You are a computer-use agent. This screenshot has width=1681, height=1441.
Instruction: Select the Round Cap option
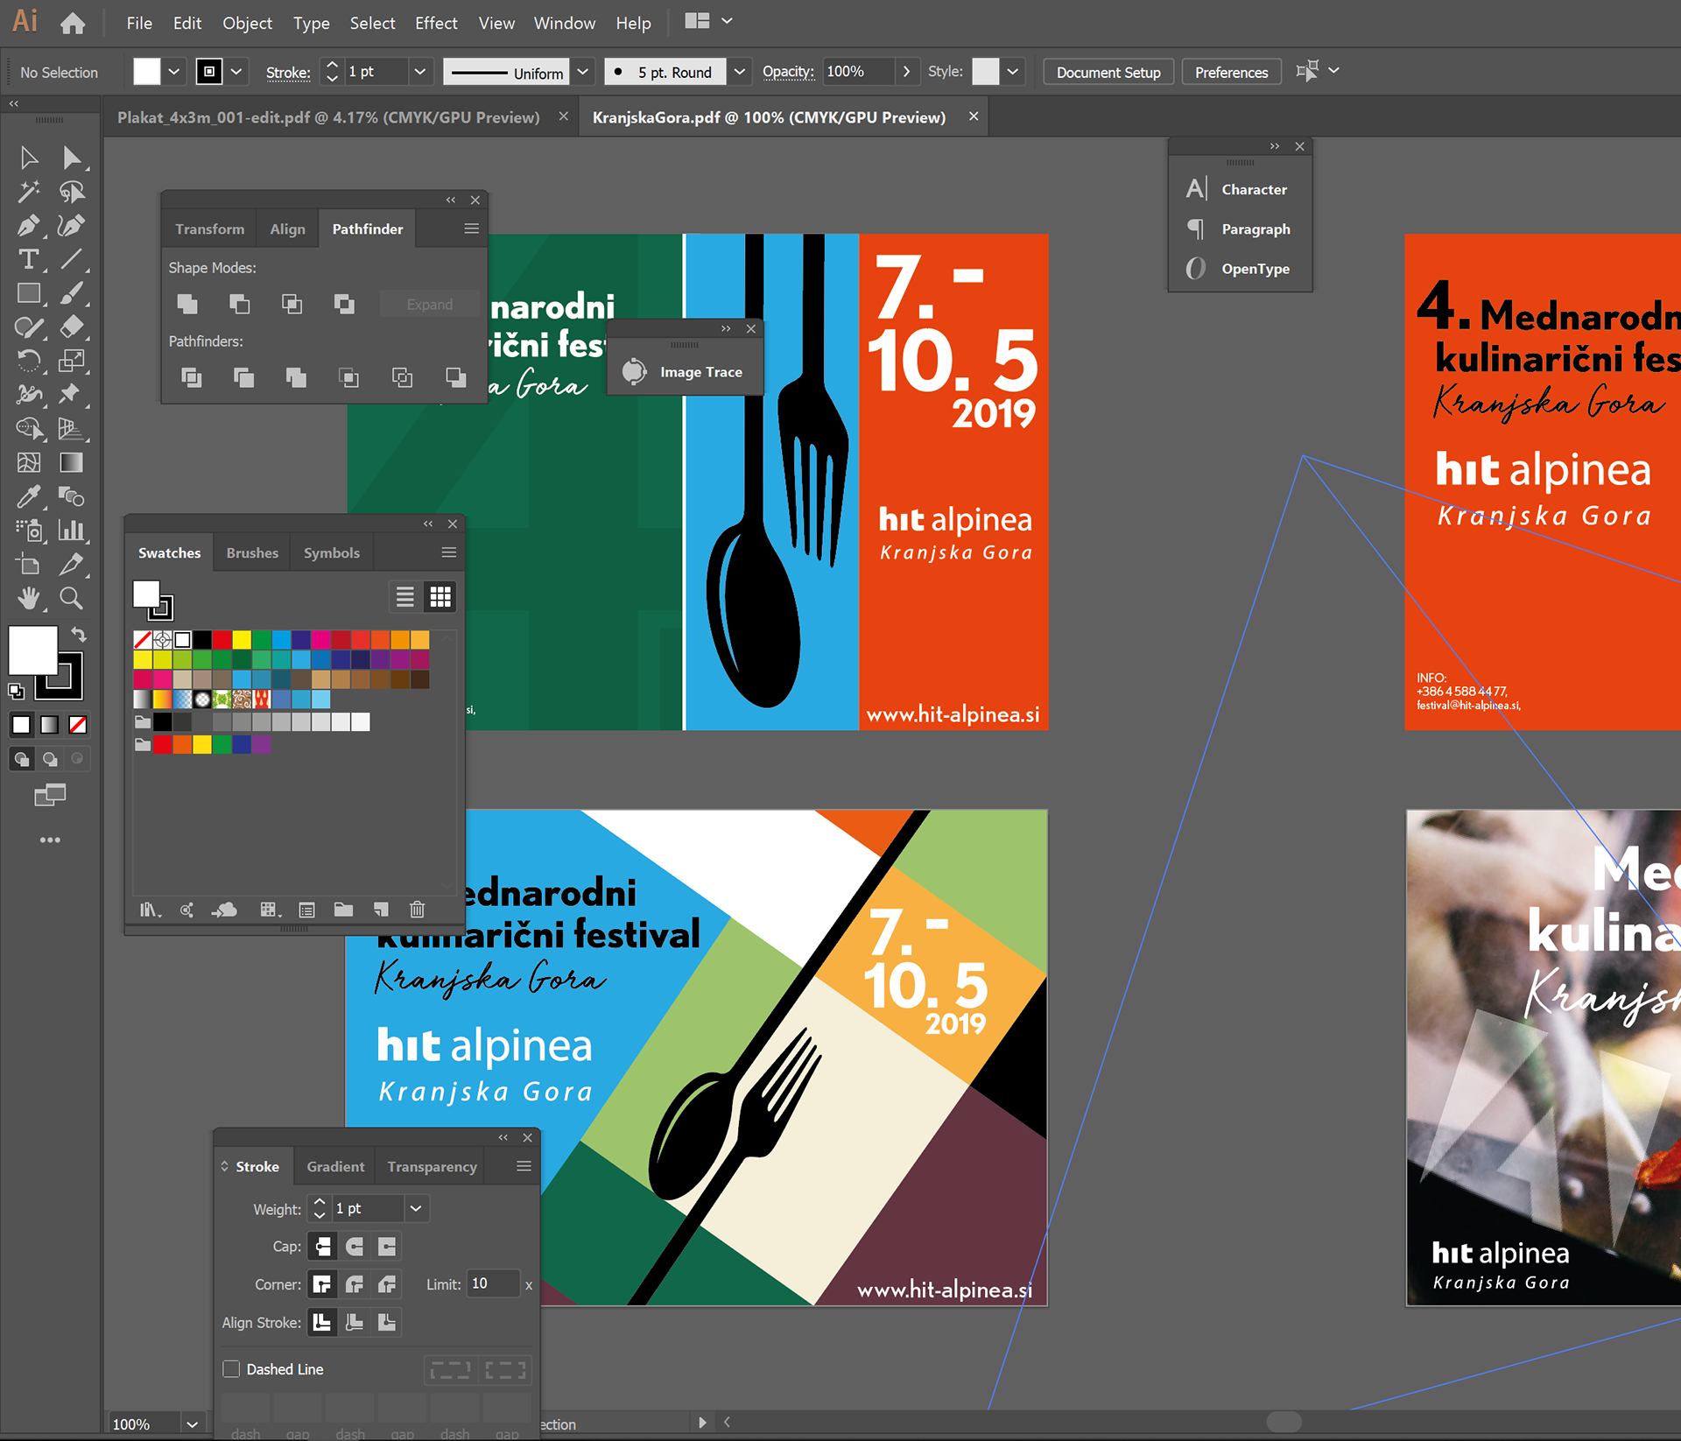pos(355,1246)
